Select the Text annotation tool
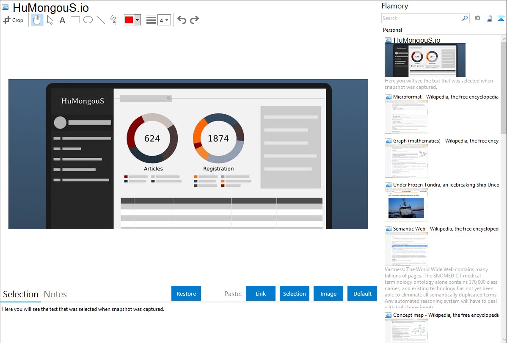The width and height of the screenshot is (507, 343). pos(62,20)
